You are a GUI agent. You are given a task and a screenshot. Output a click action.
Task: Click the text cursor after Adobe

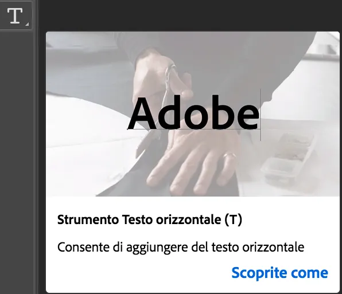[261, 115]
